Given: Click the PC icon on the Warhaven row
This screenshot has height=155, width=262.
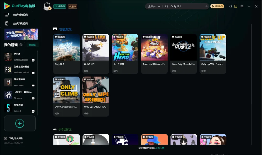Looking at the screenshot, I should (x=33, y=86).
